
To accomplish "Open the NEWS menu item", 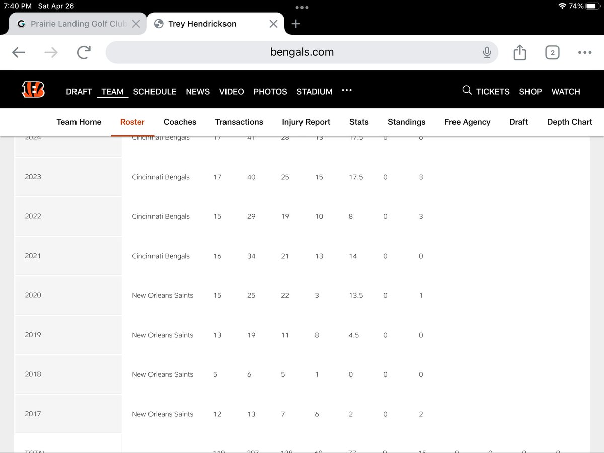I will click(198, 92).
